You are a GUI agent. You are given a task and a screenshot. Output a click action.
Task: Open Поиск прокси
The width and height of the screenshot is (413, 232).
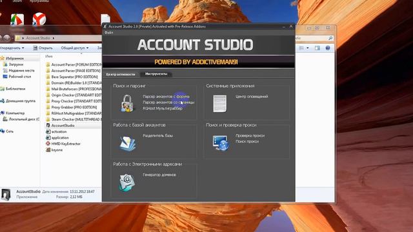[x=247, y=142]
